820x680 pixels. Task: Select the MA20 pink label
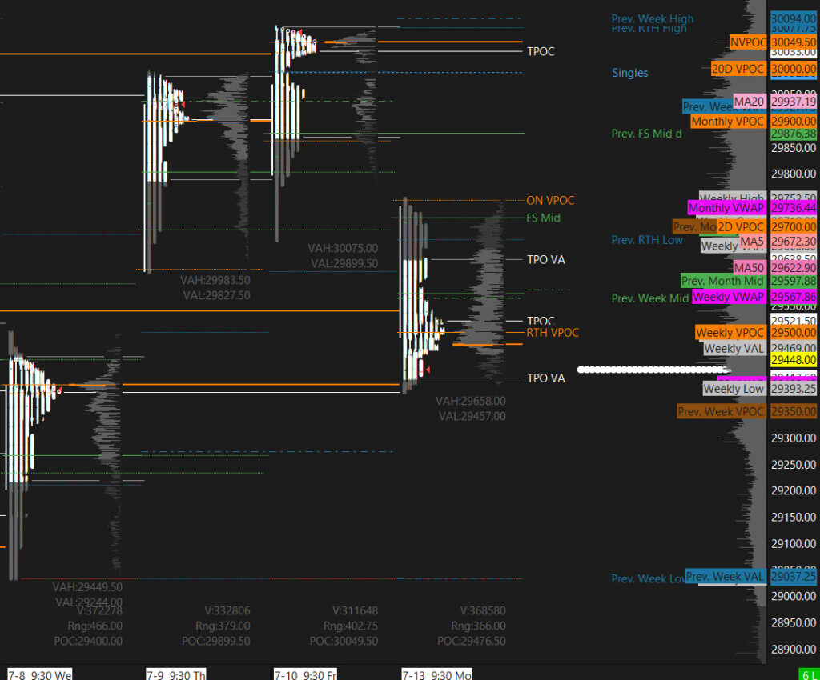click(750, 102)
